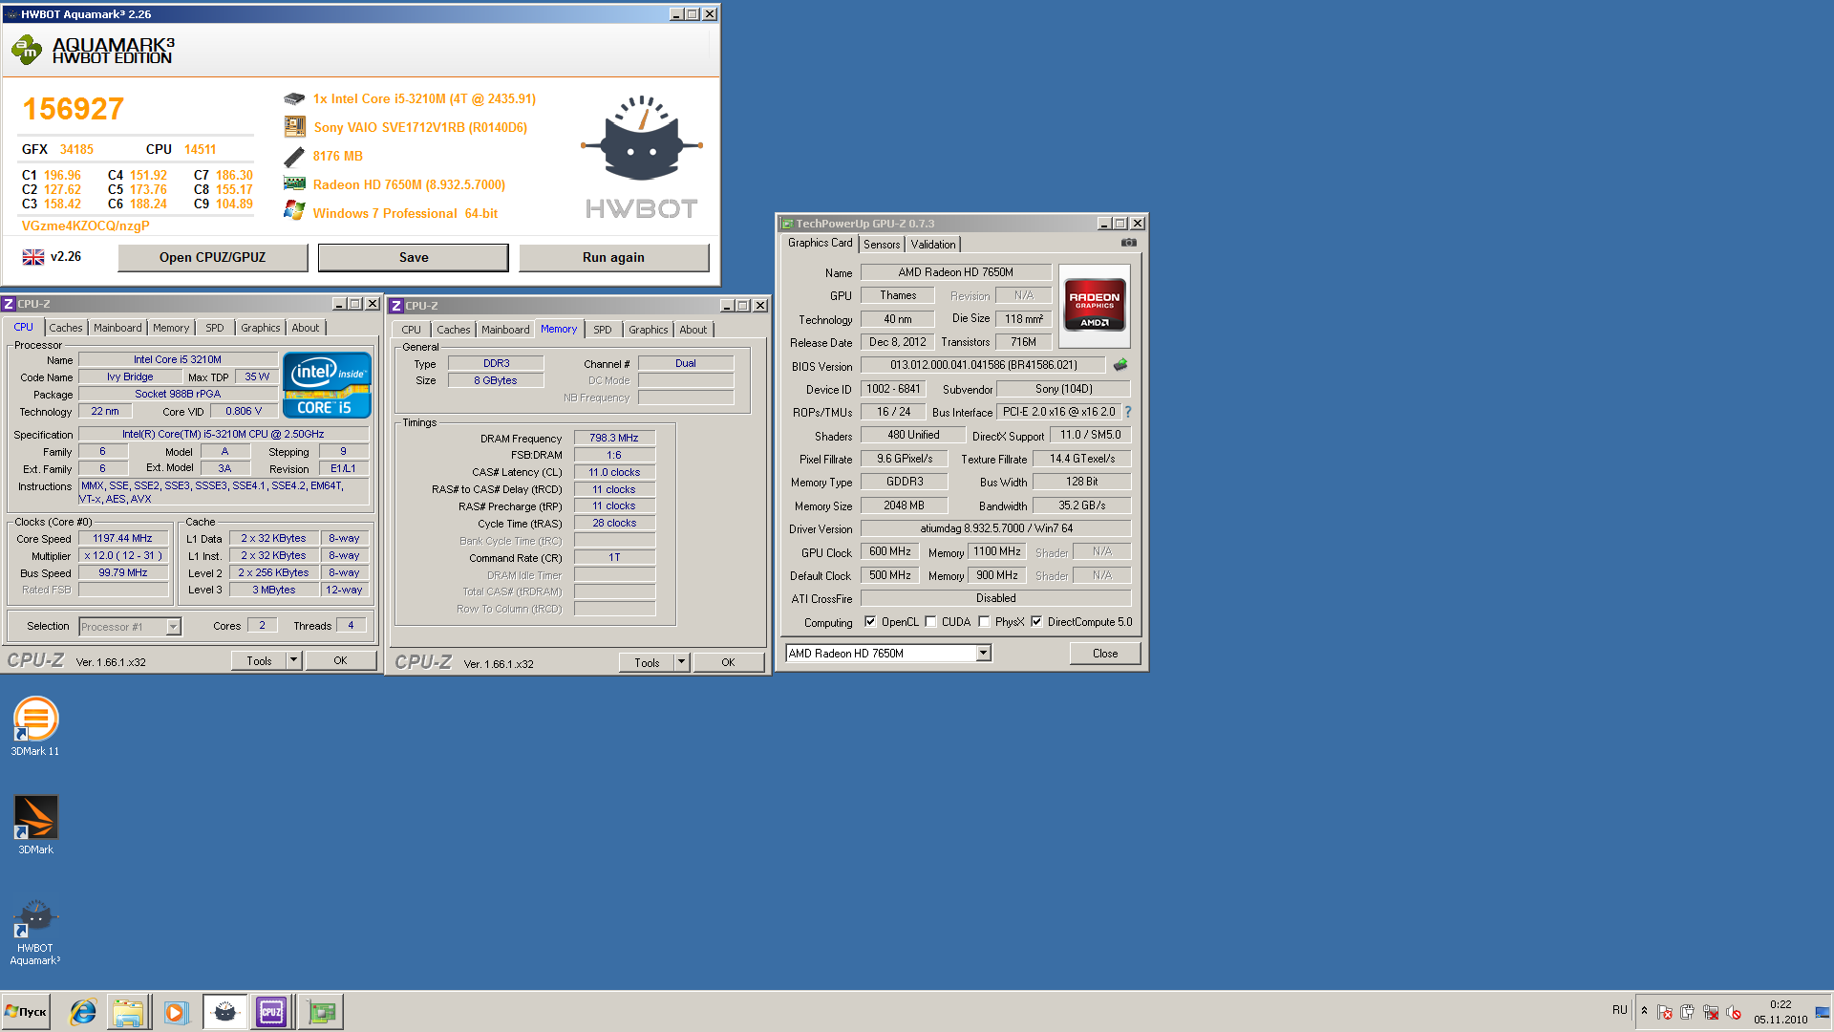Expand Tools dropdown arrow in left CPU-Z
The height and width of the screenshot is (1032, 1834).
tap(294, 660)
